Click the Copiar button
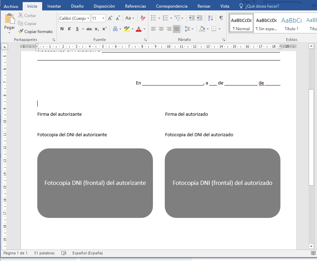This screenshot has width=317, height=261. (27, 24)
